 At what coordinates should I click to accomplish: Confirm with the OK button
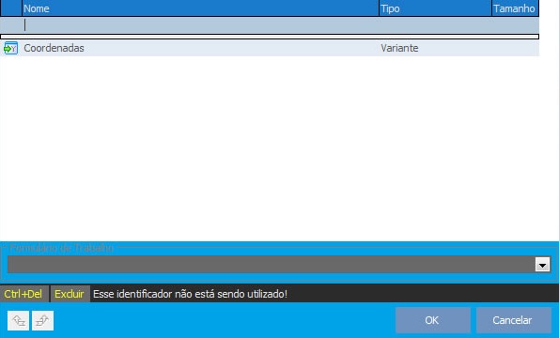[432, 320]
